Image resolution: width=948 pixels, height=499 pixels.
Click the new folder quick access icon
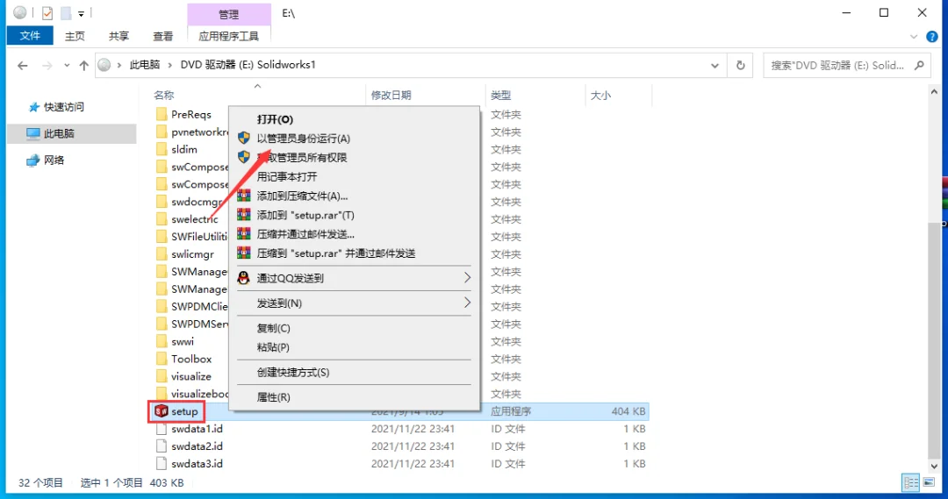65,12
